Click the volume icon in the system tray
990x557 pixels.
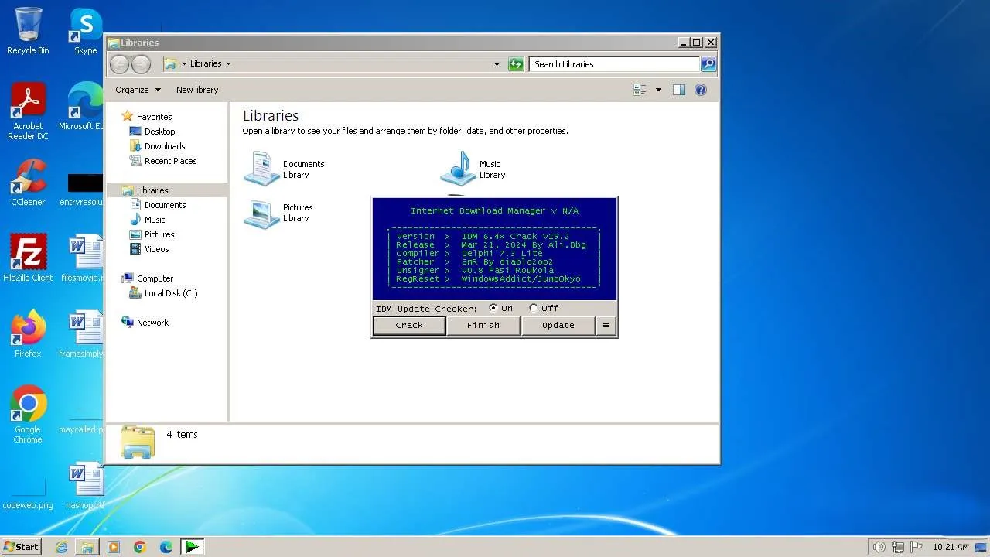click(x=879, y=547)
